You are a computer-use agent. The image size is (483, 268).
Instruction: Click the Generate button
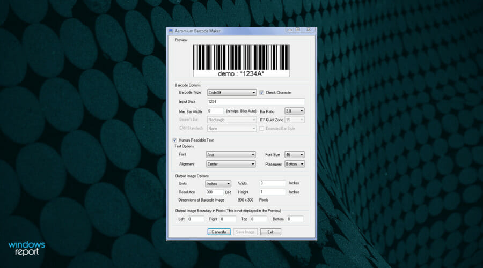(219, 232)
